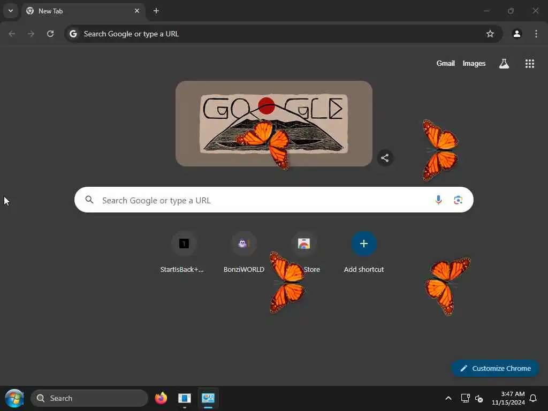
Task: Open Chrome's three-dot menu
Action: [536, 34]
